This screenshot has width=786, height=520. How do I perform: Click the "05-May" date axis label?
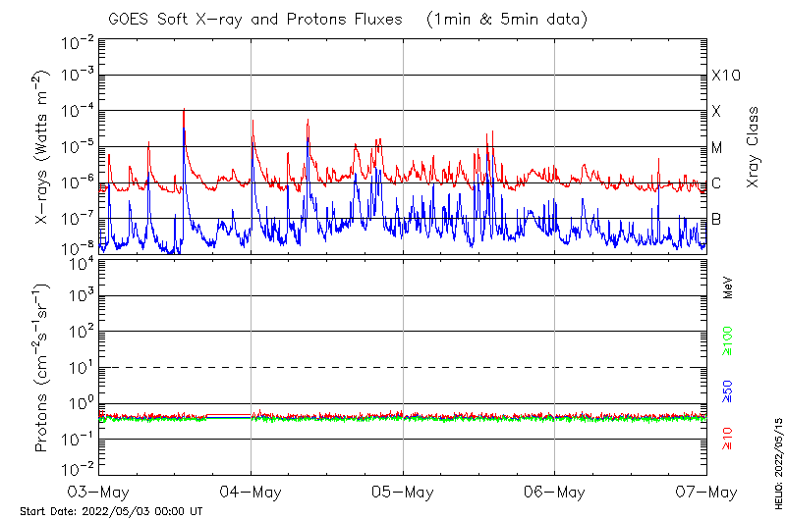pos(403,491)
